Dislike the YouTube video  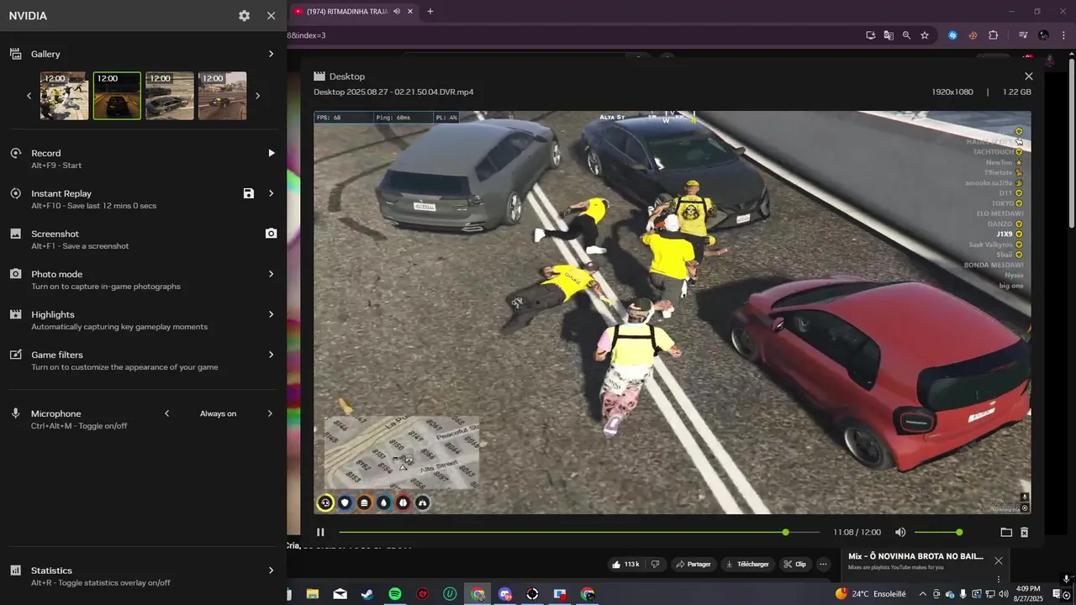click(656, 564)
